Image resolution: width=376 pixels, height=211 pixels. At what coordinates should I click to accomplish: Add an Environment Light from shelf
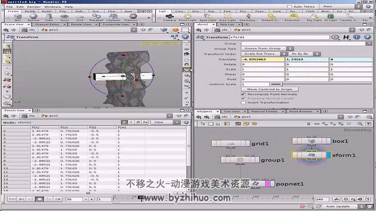click(x=293, y=17)
